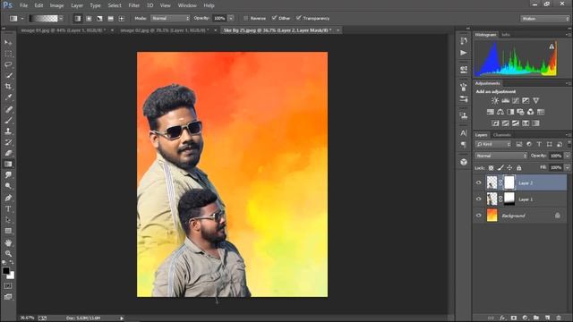This screenshot has width=573, height=322.
Task: Click the Angle Gradient style icon
Action: click(99, 18)
